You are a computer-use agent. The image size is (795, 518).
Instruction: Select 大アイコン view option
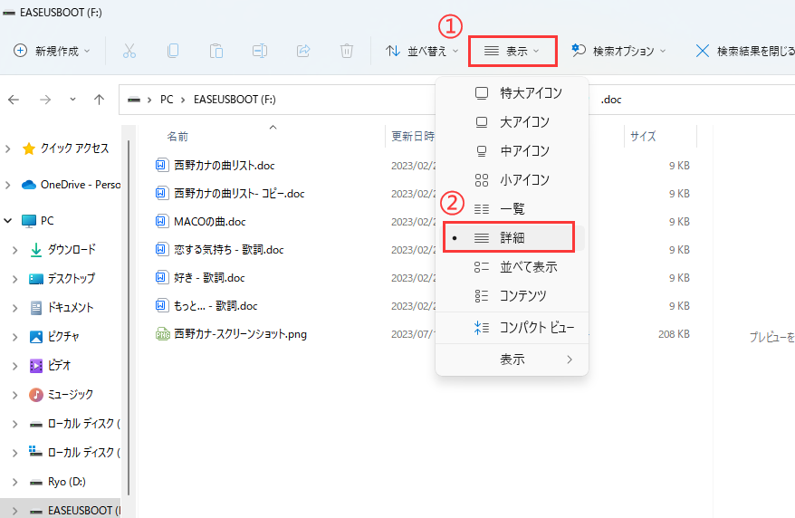(x=512, y=121)
